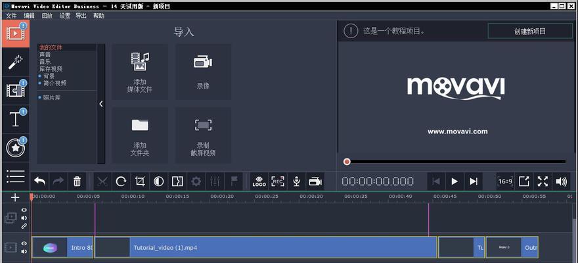Add a new track with plus button
The height and width of the screenshot is (263, 578).
pyautogui.click(x=15, y=198)
